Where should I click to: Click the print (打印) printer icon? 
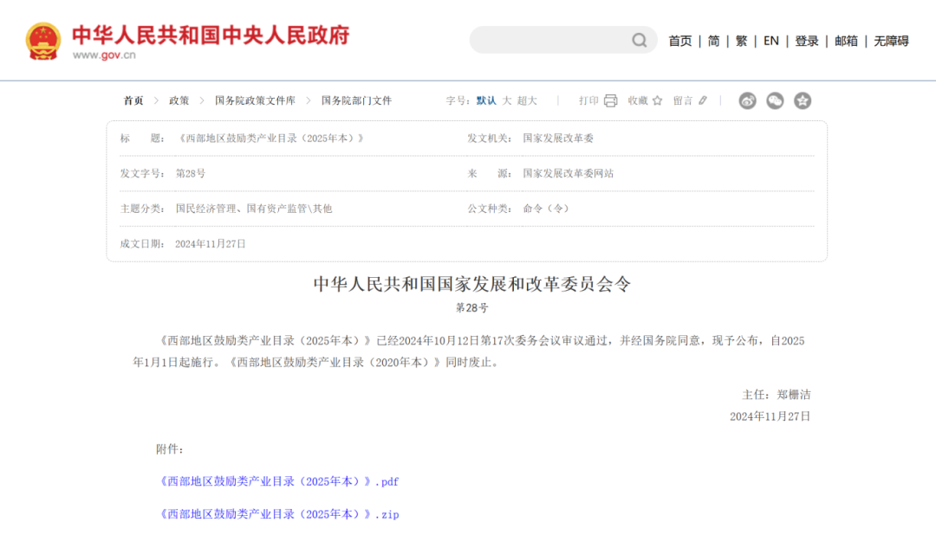pos(610,100)
